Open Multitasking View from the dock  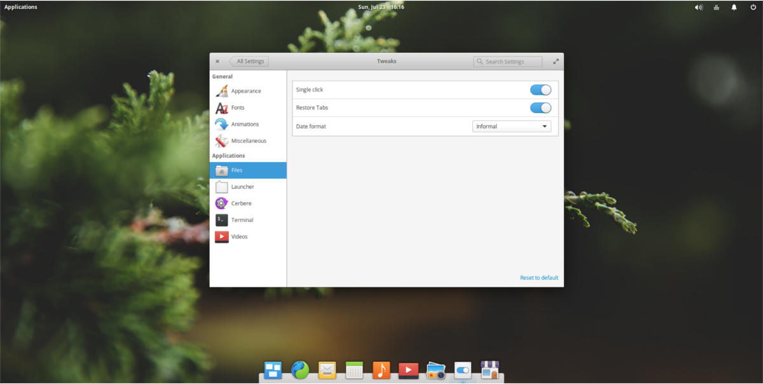(273, 370)
